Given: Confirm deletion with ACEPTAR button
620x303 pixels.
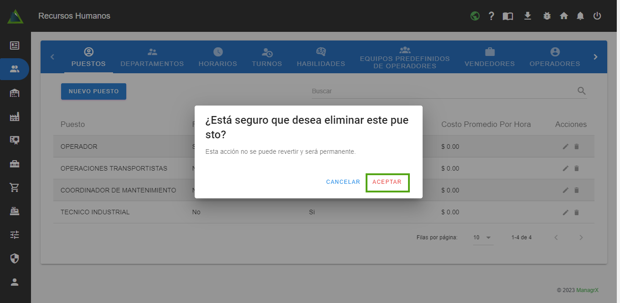Looking at the screenshot, I should coord(387,182).
